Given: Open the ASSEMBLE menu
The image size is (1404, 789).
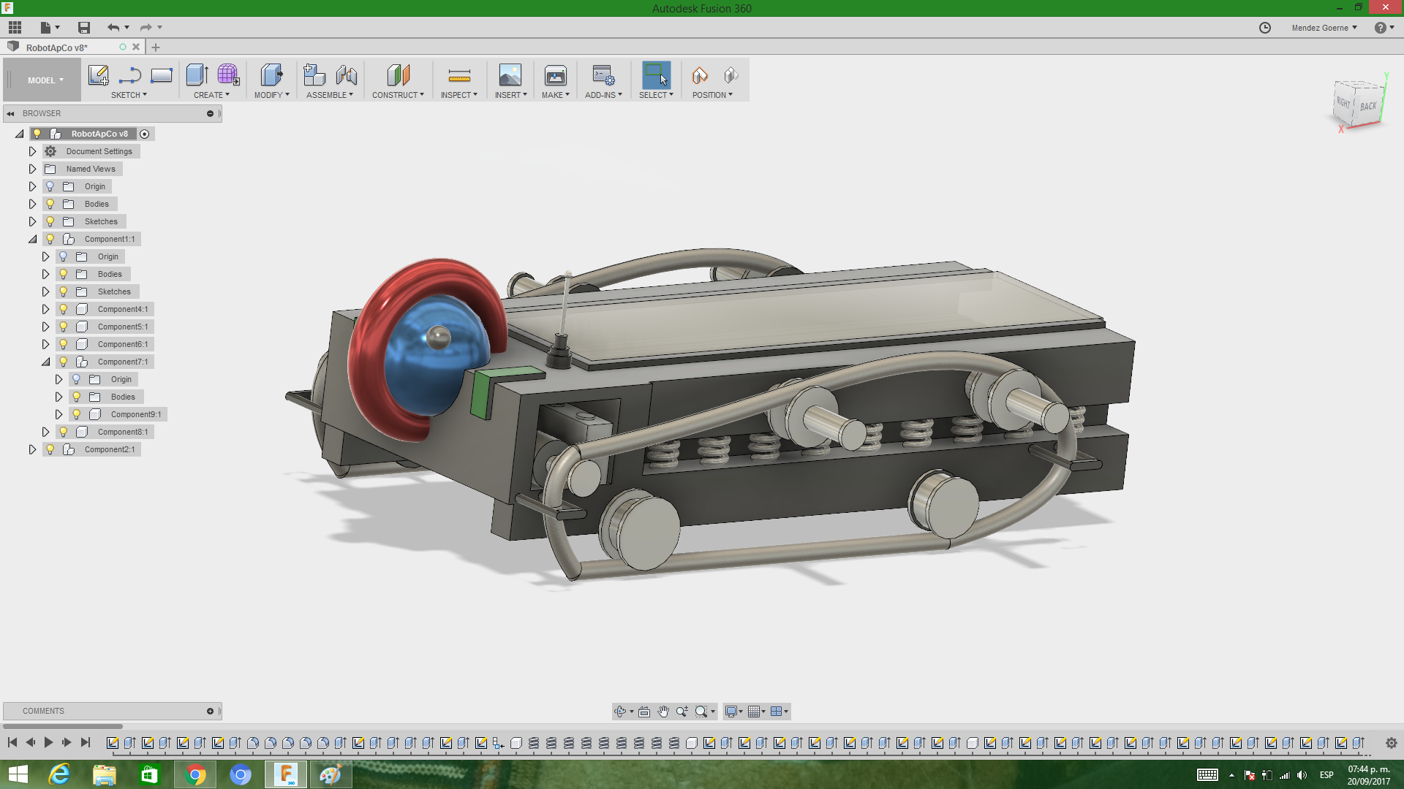Looking at the screenshot, I should (329, 95).
